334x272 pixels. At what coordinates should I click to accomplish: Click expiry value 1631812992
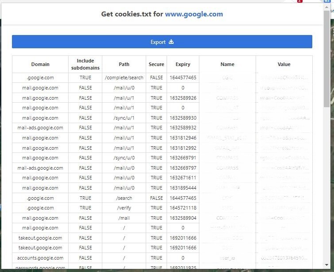[183, 148]
